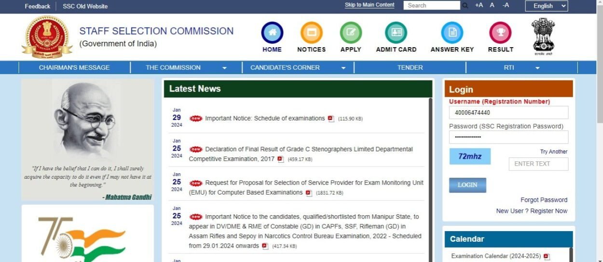The width and height of the screenshot is (603, 262).
Task: Open the ANSWER KEY icon
Action: pyautogui.click(x=452, y=33)
